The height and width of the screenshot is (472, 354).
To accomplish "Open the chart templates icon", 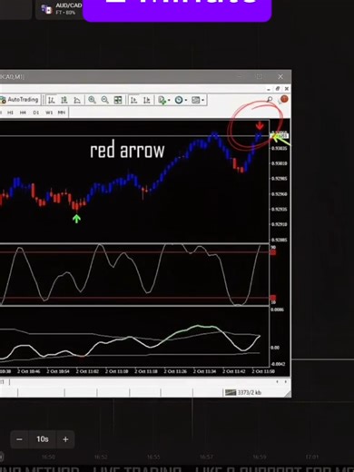I will [196, 100].
